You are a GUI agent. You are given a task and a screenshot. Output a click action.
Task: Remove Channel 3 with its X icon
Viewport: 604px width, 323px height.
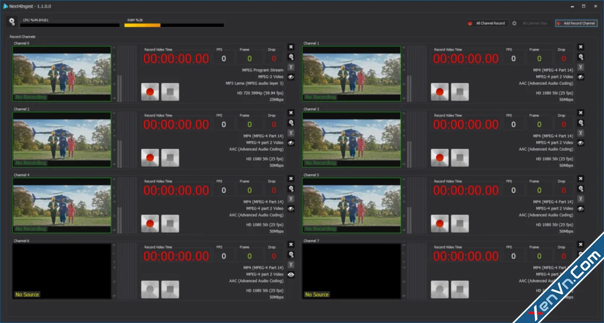[580, 112]
